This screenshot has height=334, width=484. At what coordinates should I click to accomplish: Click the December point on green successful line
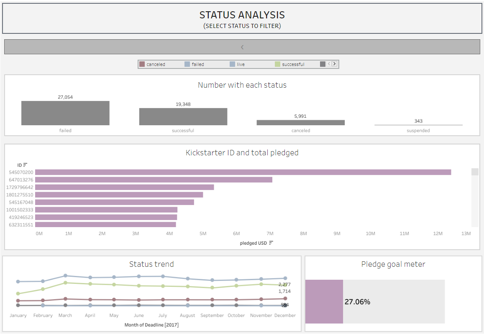click(x=285, y=285)
